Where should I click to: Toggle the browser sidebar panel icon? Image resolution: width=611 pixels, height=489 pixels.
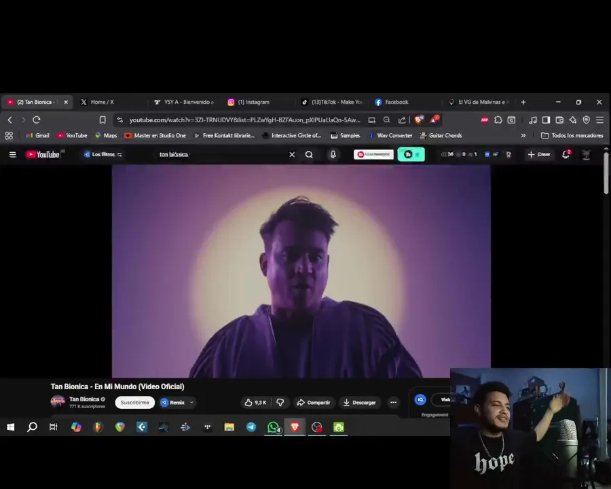point(546,120)
